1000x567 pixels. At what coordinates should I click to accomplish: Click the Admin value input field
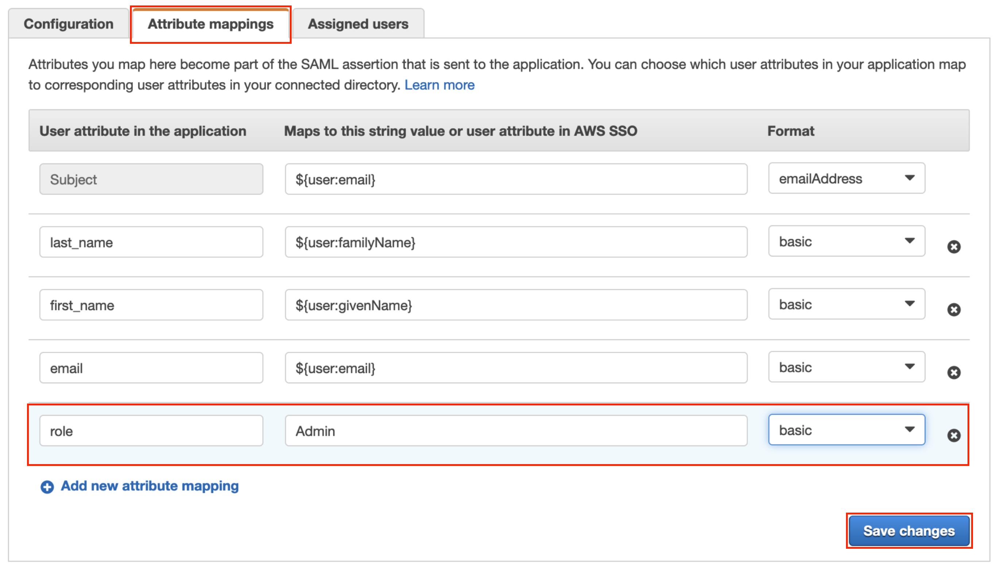[516, 431]
